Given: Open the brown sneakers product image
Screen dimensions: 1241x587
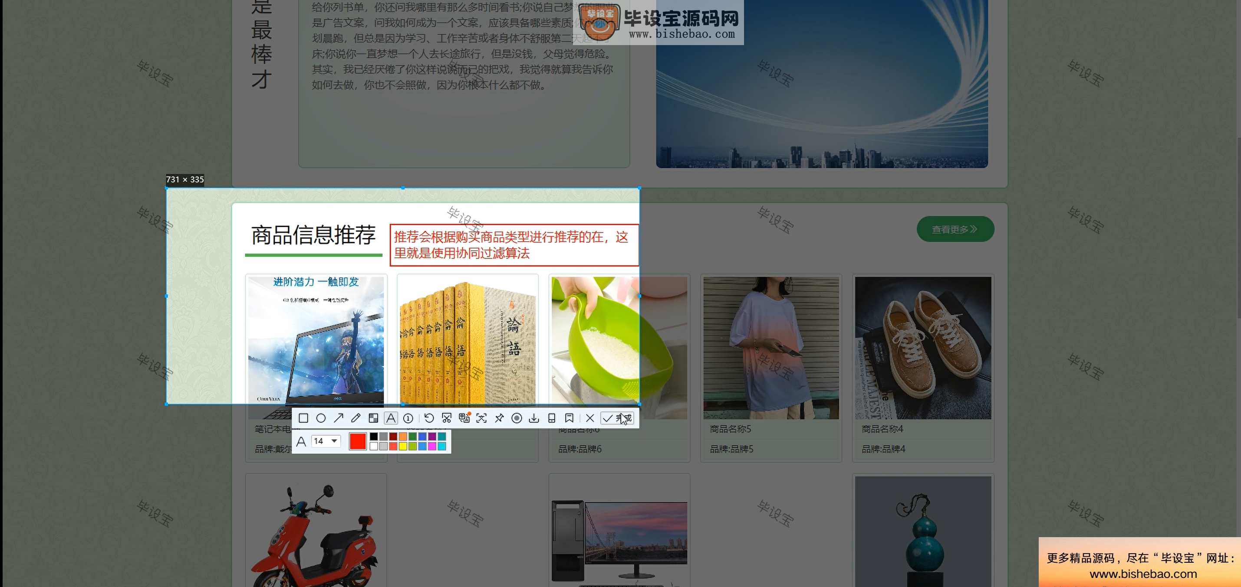Looking at the screenshot, I should 923,347.
